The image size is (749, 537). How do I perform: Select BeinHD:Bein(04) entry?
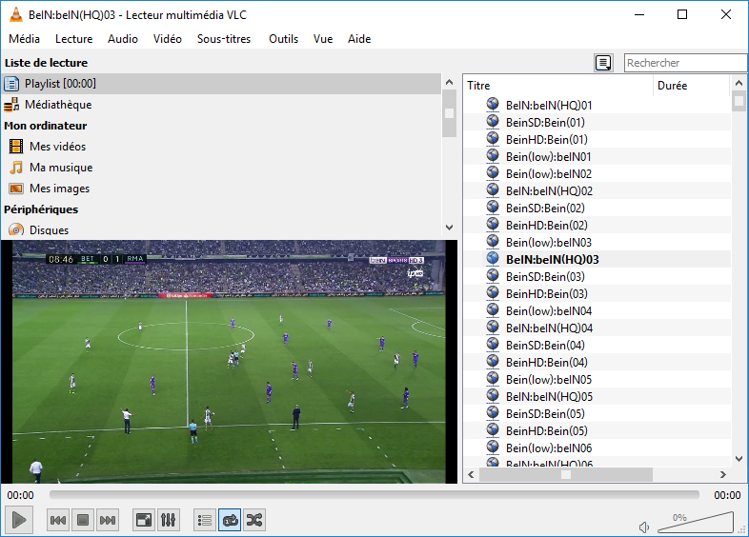pos(597,363)
